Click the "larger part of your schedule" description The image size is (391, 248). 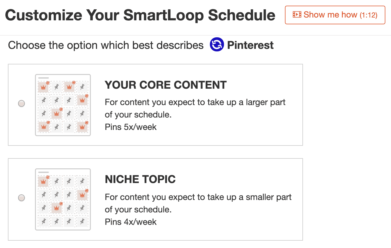(x=195, y=108)
